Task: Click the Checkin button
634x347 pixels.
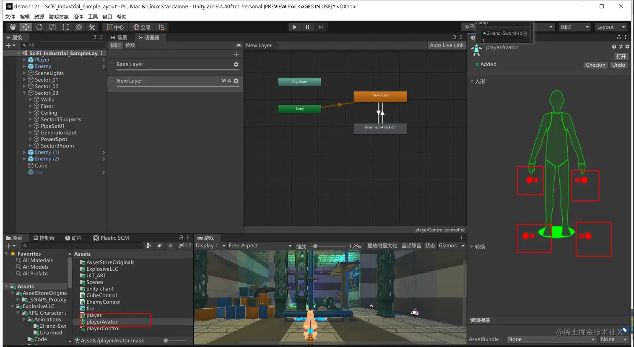Action: coord(595,65)
